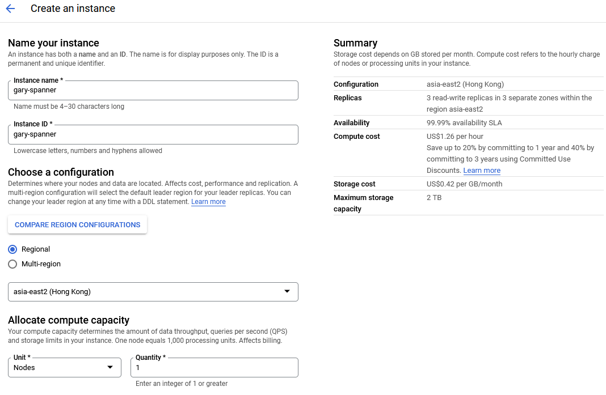The image size is (606, 395).
Task: Click the back arrow to exit instance creation
Action: click(10, 9)
